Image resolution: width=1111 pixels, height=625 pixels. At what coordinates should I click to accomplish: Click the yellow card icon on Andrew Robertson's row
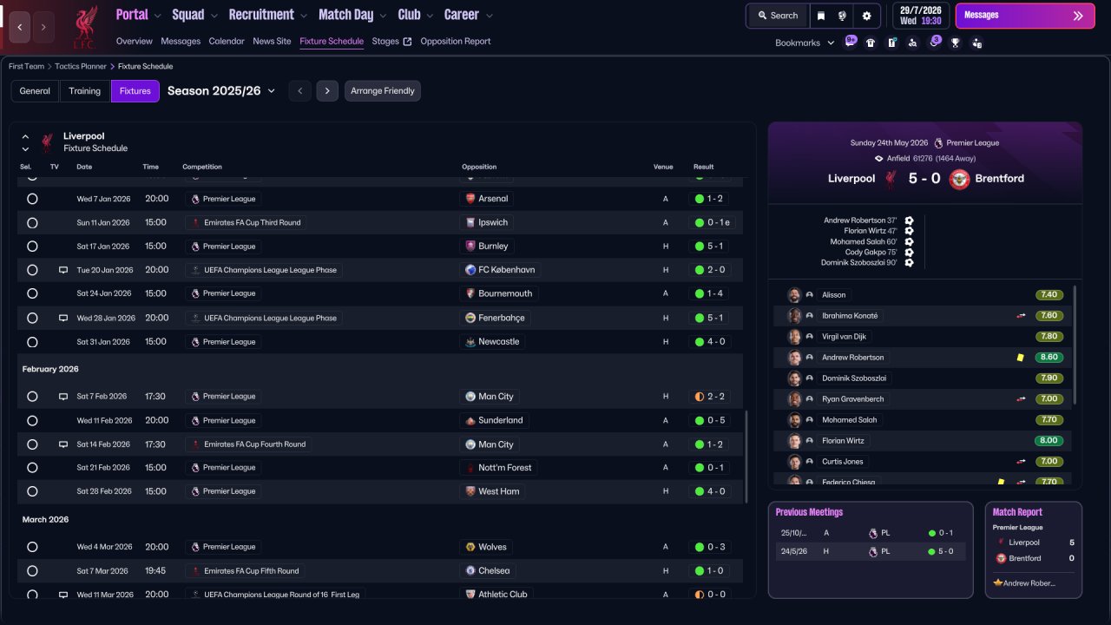1021,358
